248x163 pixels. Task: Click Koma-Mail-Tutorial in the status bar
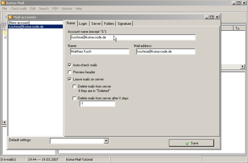[x=88, y=159]
